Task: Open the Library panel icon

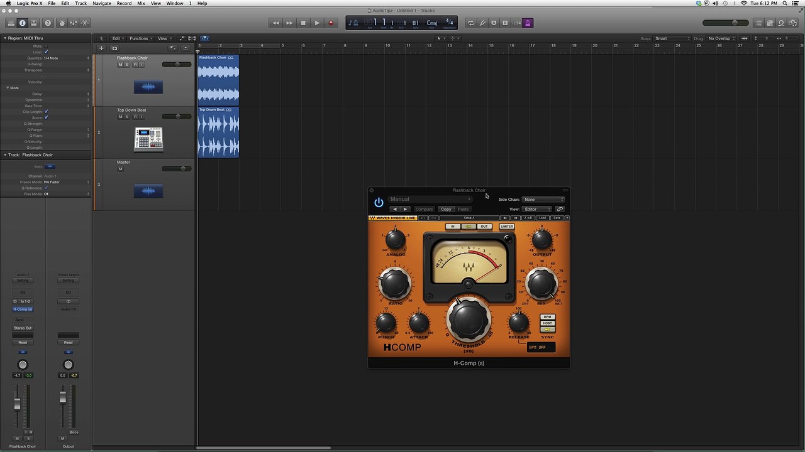Action: (x=11, y=23)
